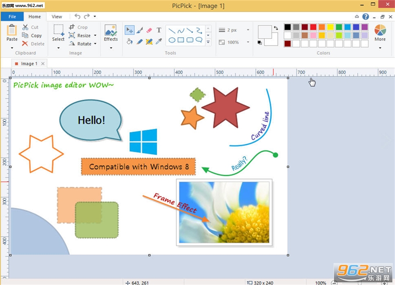Pick the yellow color swatch
Viewport: 395px width, 285px height.
point(330,27)
